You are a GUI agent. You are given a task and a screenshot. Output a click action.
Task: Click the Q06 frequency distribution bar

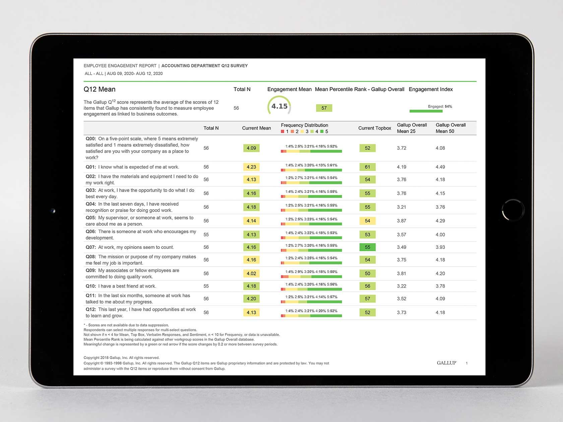(x=311, y=238)
